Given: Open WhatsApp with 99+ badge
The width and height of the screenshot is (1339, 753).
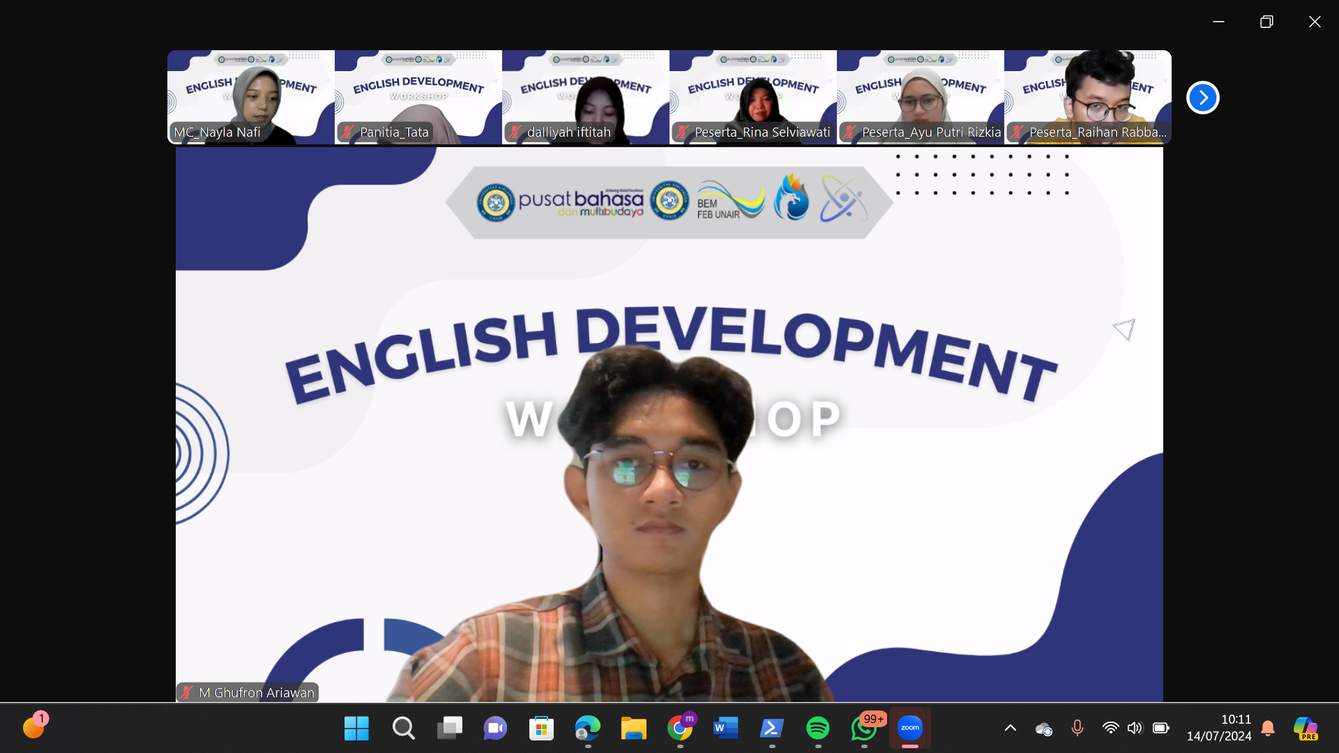Looking at the screenshot, I should click(865, 729).
